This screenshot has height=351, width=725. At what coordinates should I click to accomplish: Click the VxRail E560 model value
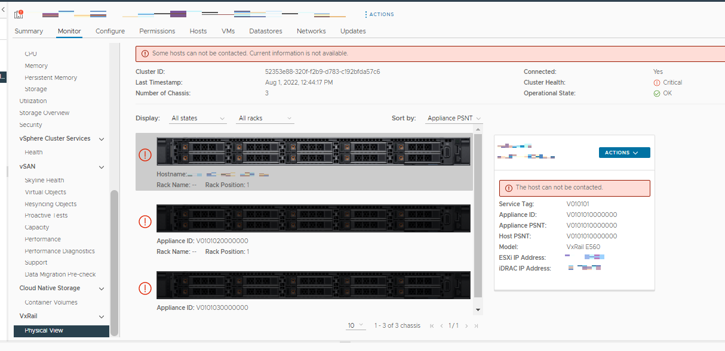[583, 247]
